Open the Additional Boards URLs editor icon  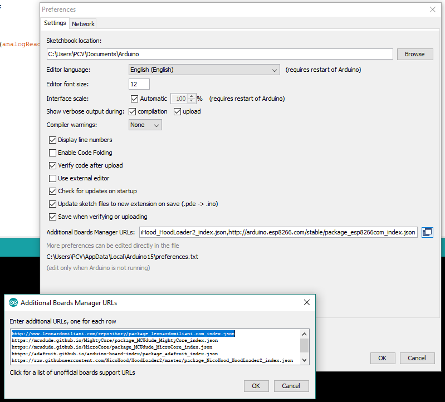tap(427, 232)
